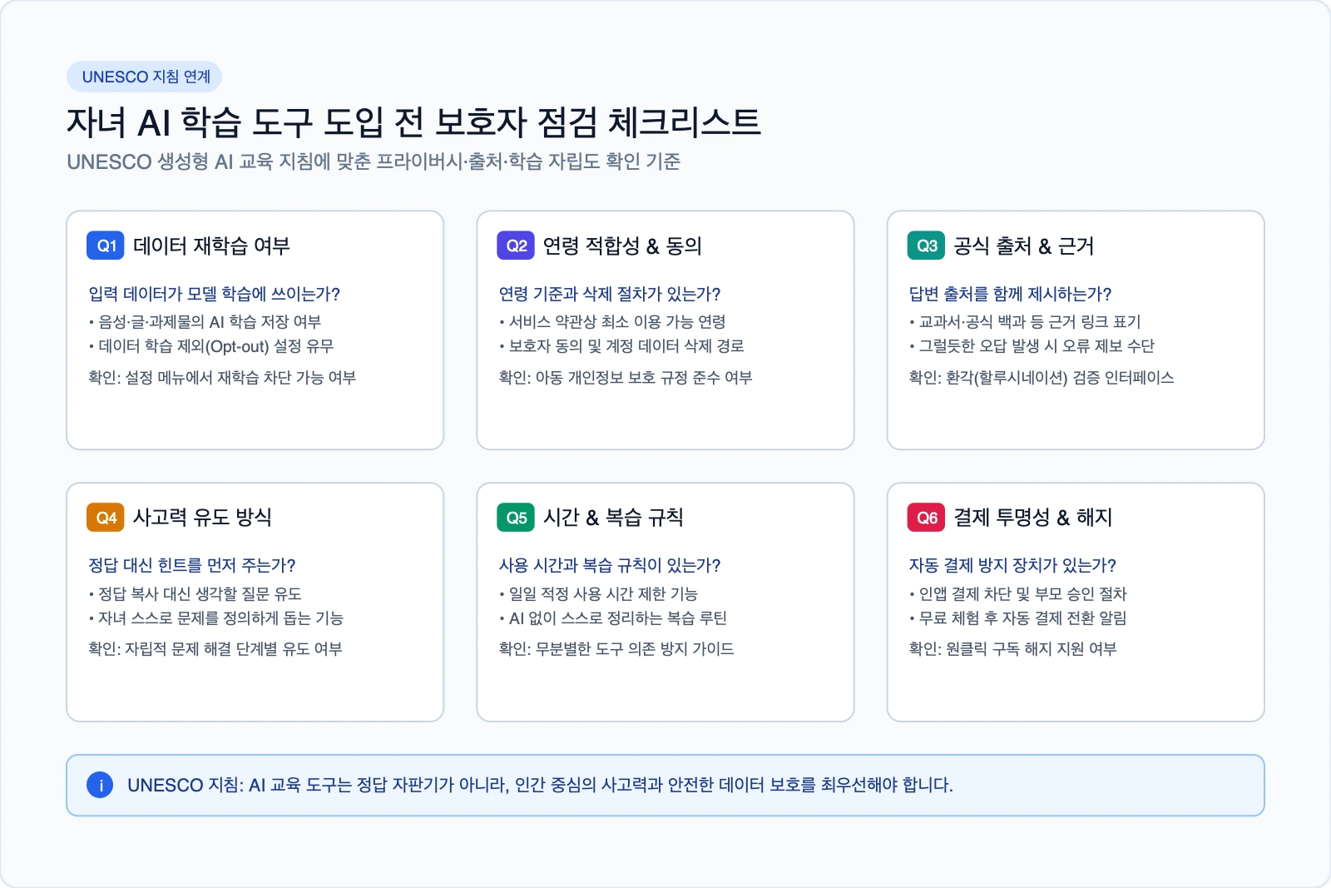Click the Q5 green badge icon
The image size is (1331, 888).
click(516, 518)
